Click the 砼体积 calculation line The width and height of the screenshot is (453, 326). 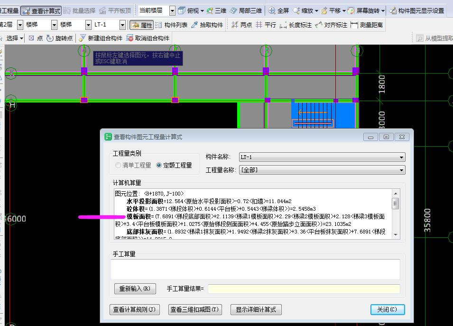click(x=221, y=209)
